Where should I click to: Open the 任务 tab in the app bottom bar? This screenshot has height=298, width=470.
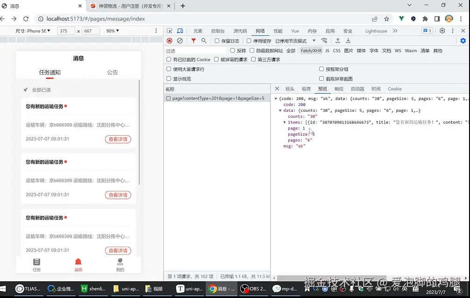36,265
